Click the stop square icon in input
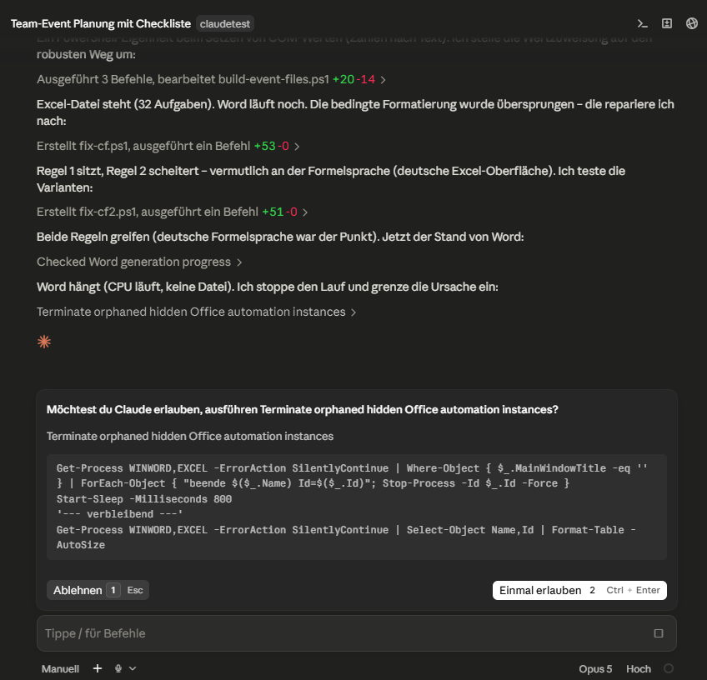This screenshot has height=680, width=707. (659, 633)
